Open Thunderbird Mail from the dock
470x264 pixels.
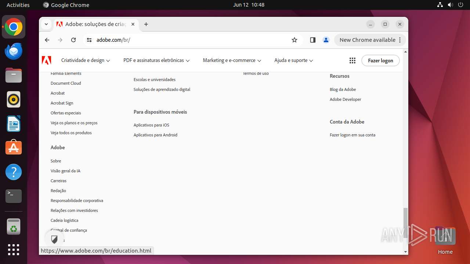pos(14,51)
